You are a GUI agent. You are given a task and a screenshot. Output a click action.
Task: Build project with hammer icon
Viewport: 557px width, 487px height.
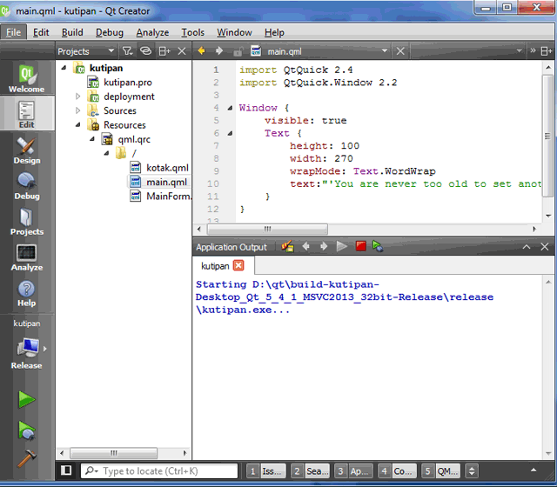[27, 458]
